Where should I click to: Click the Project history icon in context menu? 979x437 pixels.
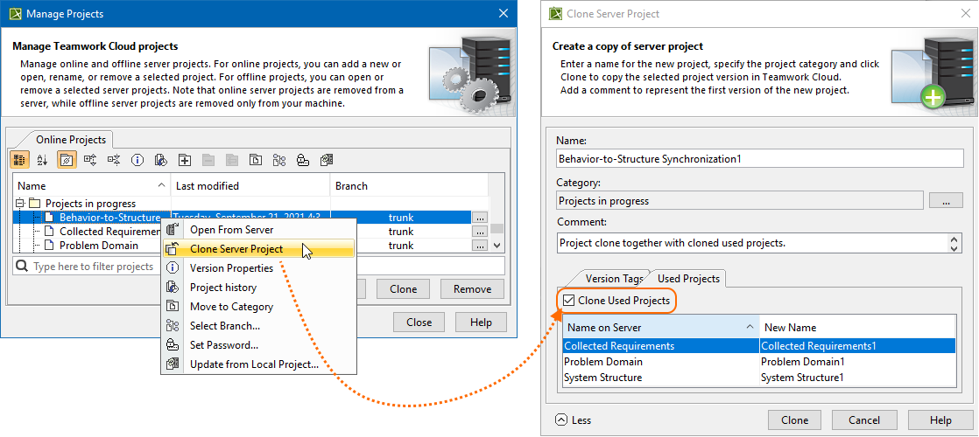pos(173,288)
